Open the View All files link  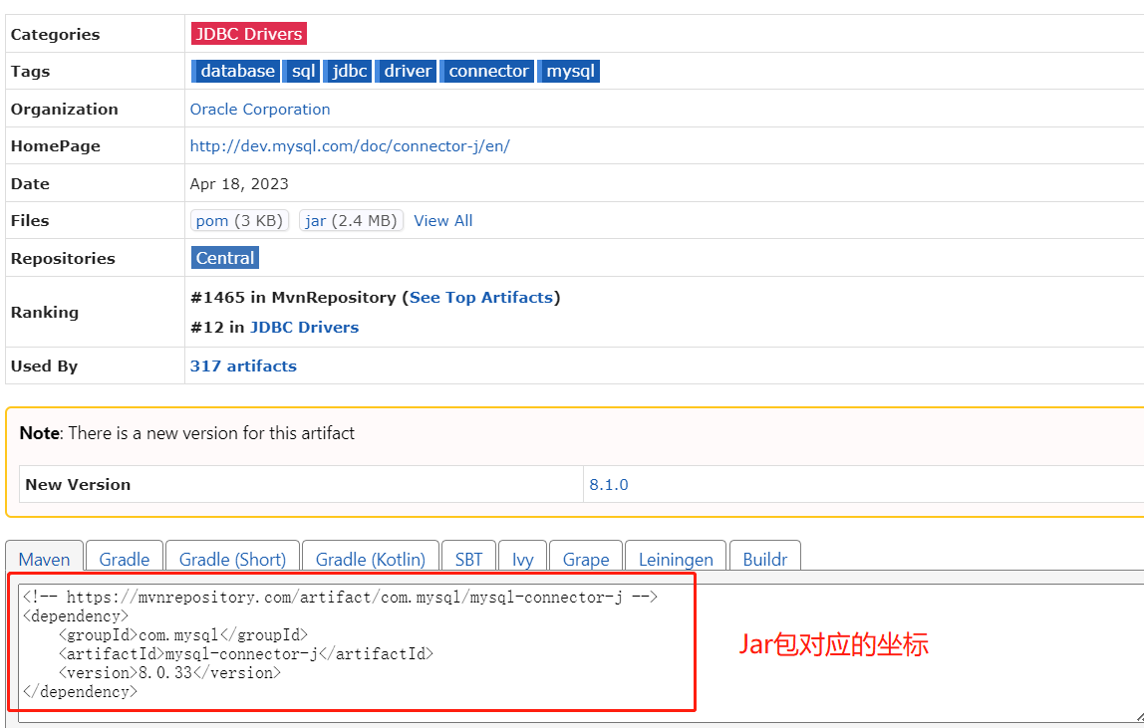click(442, 220)
